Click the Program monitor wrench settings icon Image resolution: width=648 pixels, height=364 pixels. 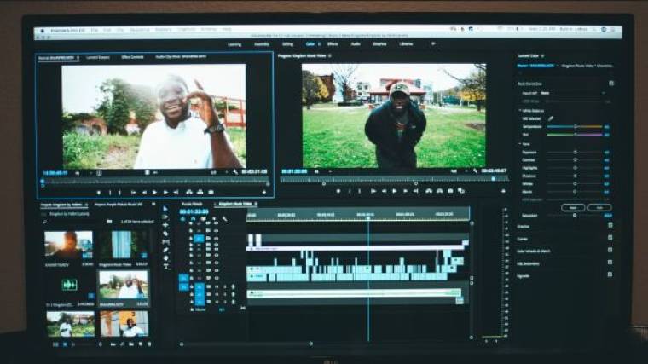pyautogui.click(x=477, y=171)
